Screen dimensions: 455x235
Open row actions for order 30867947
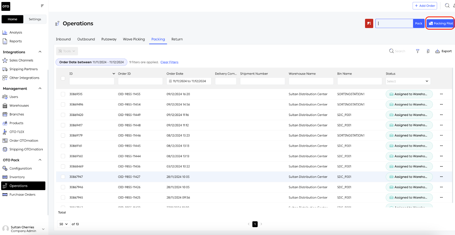click(441, 177)
